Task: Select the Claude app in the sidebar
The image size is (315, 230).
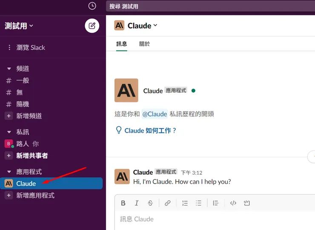Action: pyautogui.click(x=52, y=183)
